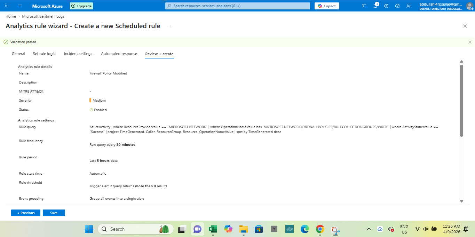Switch to the Automated response tab
The width and height of the screenshot is (475, 237).
click(119, 54)
